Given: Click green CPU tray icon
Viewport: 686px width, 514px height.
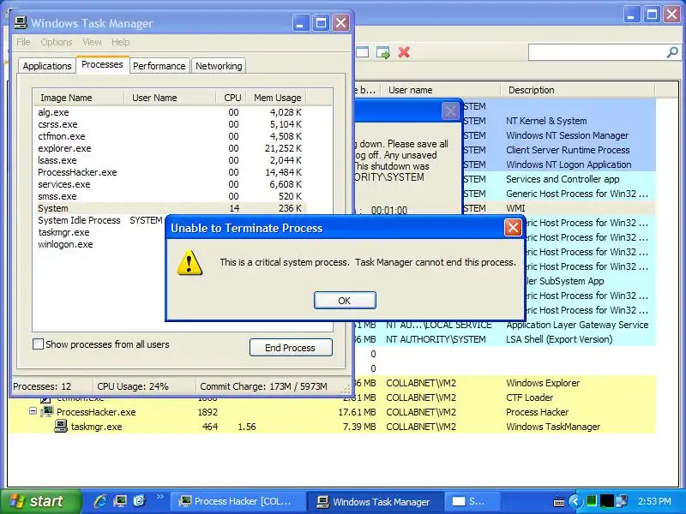Looking at the screenshot, I should [592, 500].
